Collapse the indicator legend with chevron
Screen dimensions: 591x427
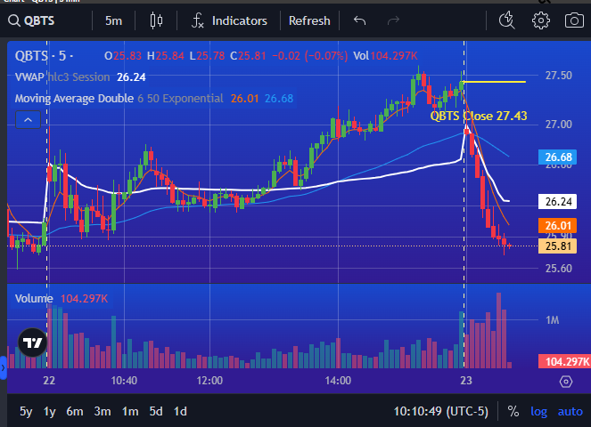coord(28,120)
